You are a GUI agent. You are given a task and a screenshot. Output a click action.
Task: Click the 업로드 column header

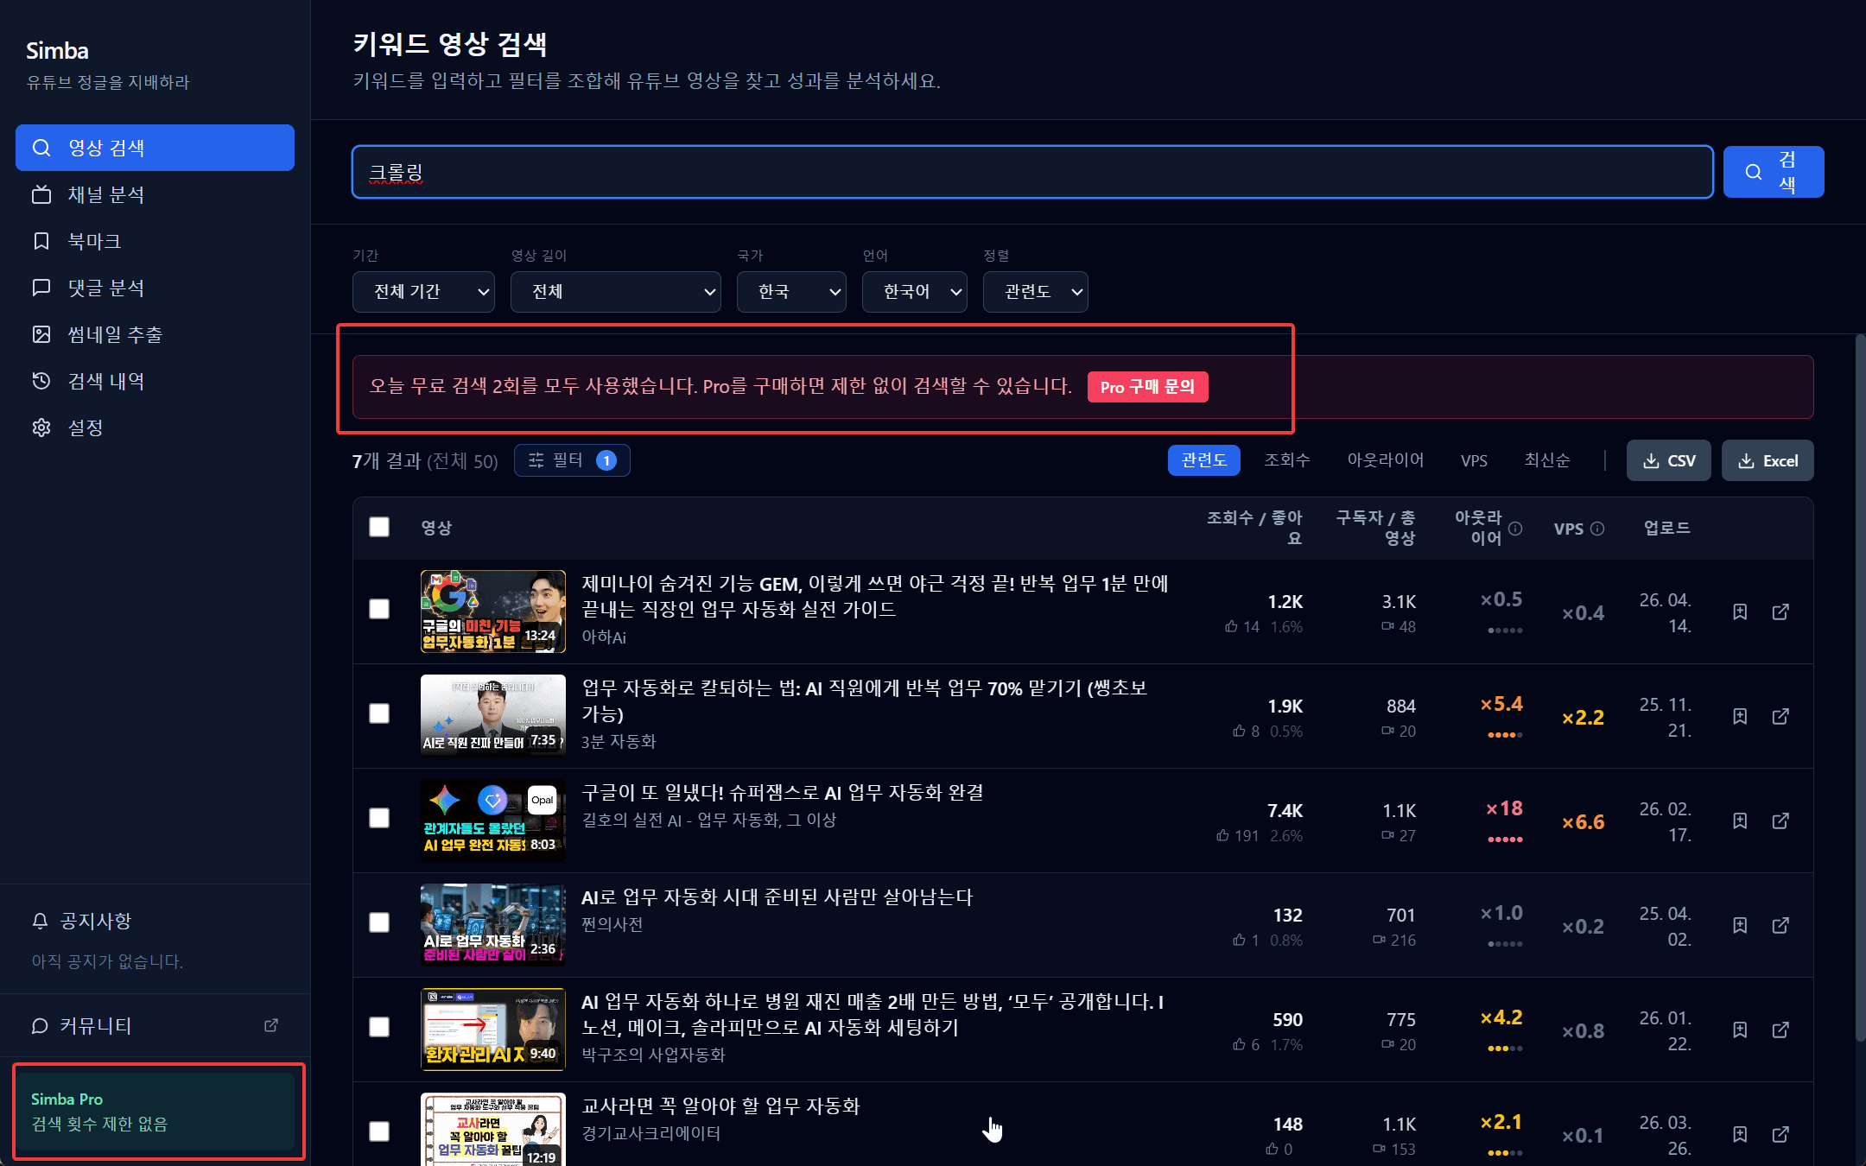click(1666, 528)
